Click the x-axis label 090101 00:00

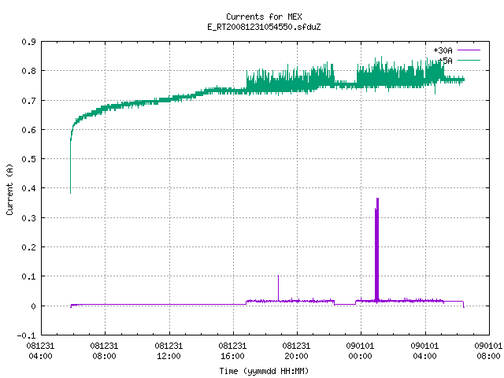tap(360, 351)
